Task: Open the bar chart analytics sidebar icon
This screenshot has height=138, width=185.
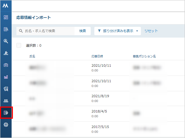Action: pos(6,77)
